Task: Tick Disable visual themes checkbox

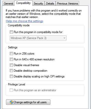Action: point(11,65)
